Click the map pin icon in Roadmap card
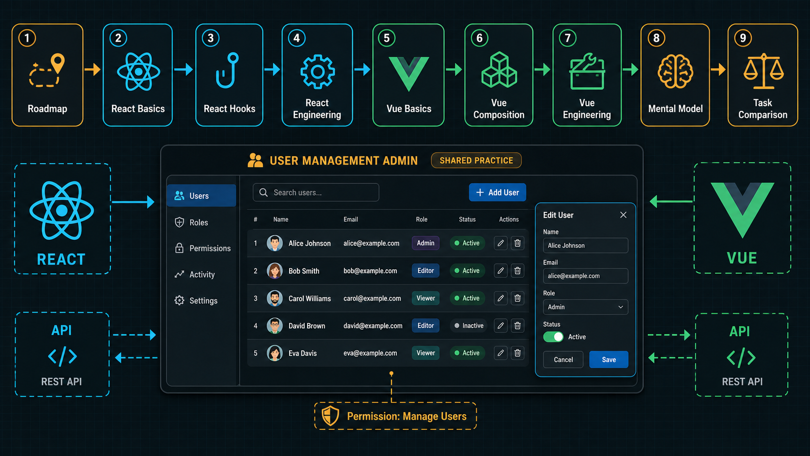810x456 pixels. click(x=58, y=63)
